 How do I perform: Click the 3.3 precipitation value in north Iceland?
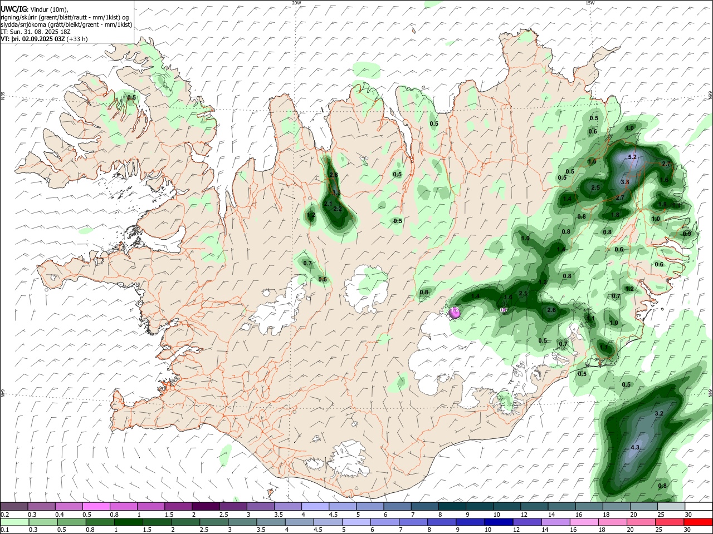point(336,192)
